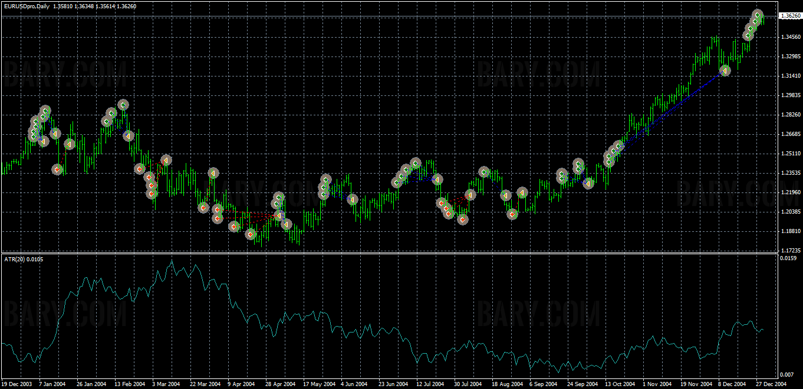Click the 1.25110 price axis label
Screen dimensions: 803x389
[790, 153]
